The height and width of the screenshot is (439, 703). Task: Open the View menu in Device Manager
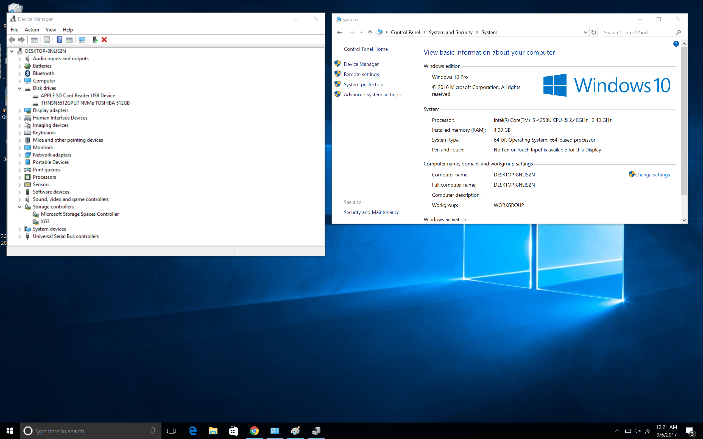coord(51,30)
